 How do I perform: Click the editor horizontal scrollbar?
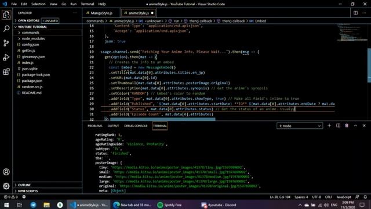click(163, 119)
